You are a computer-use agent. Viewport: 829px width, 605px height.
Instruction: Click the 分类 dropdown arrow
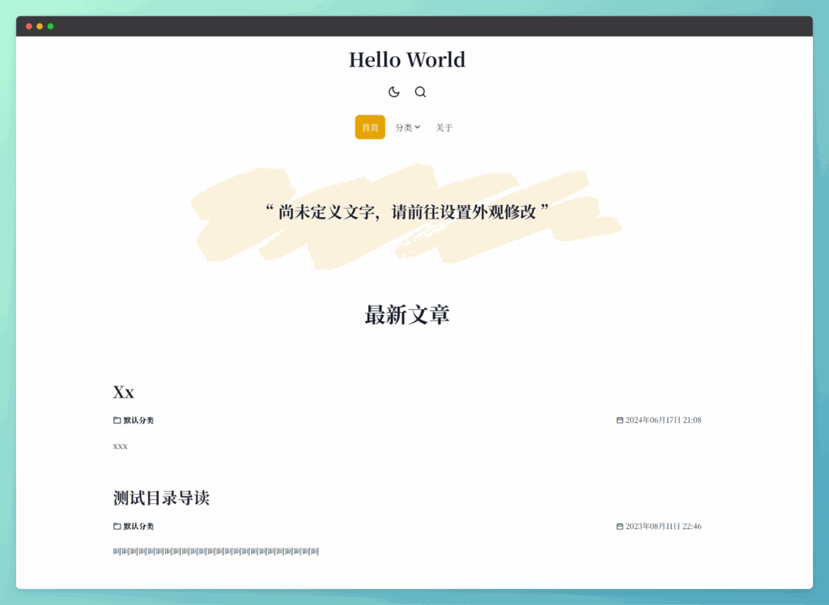tap(418, 127)
